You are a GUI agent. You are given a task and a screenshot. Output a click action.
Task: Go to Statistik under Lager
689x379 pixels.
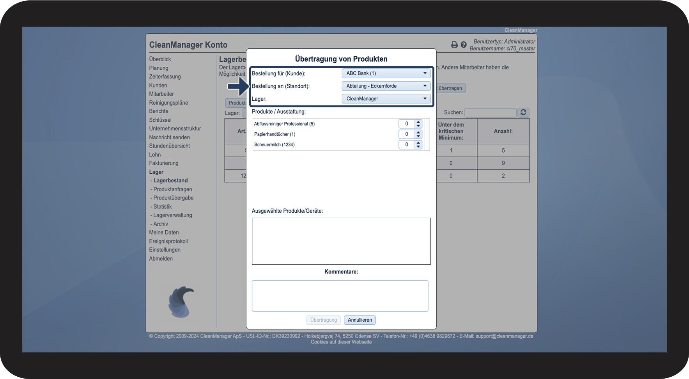[x=163, y=207]
